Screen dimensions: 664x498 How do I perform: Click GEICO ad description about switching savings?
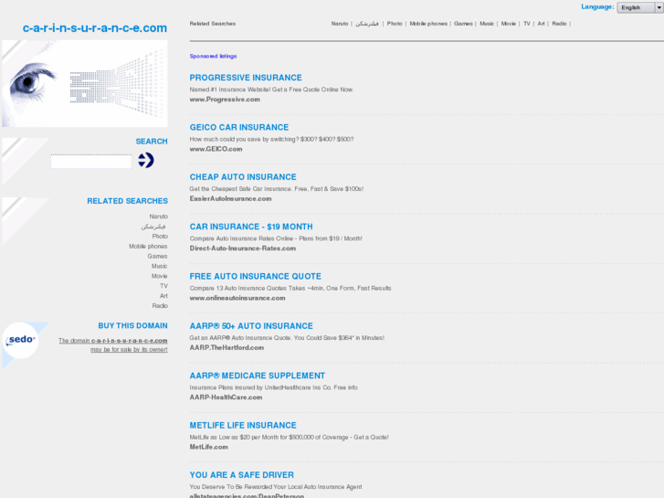click(271, 139)
